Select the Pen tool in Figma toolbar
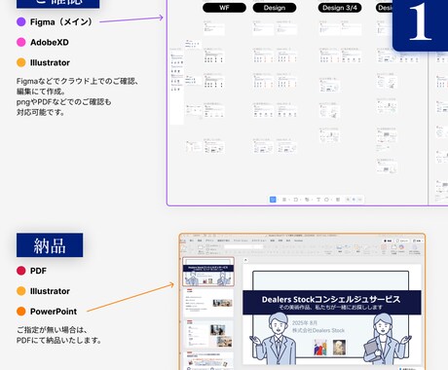 click(307, 200)
